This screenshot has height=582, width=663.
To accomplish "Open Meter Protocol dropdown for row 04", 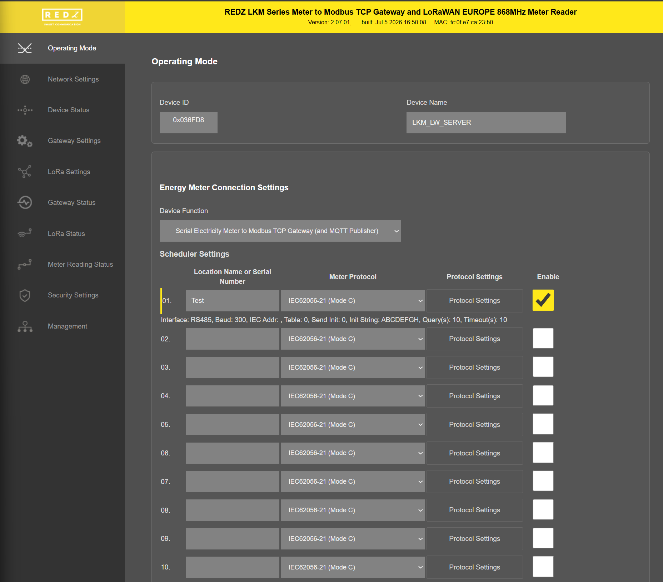I will coord(353,396).
